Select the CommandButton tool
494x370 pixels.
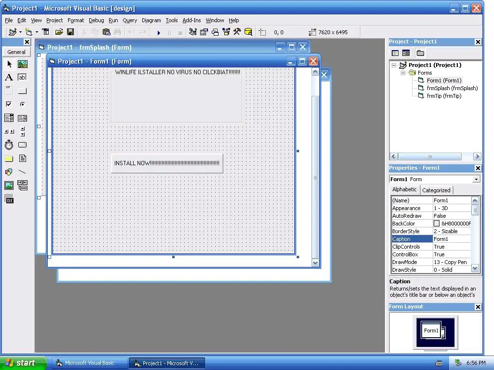[x=22, y=91]
